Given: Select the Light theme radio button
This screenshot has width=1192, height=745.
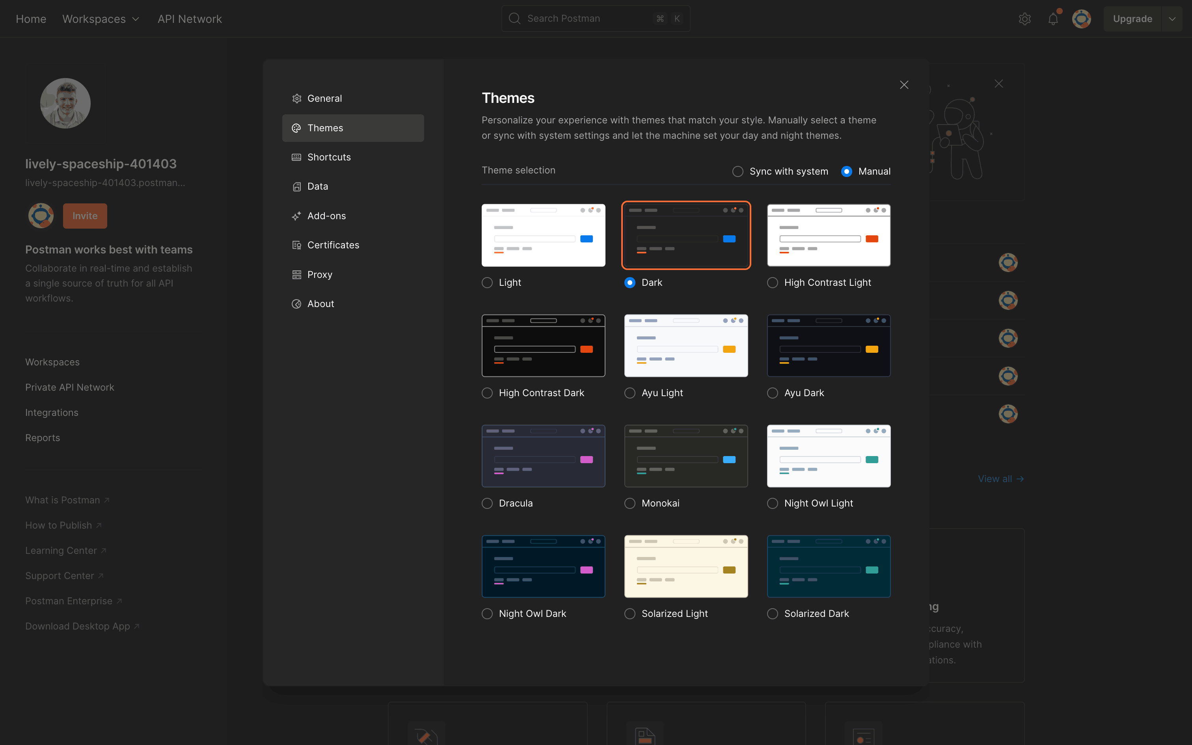Looking at the screenshot, I should coord(487,282).
